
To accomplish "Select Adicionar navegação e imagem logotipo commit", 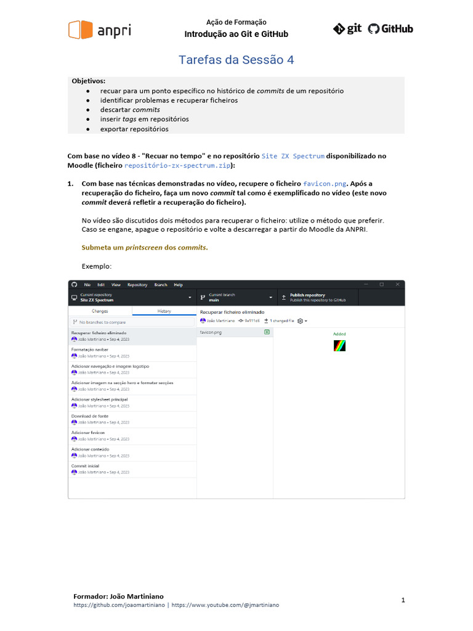I will [x=132, y=370].
